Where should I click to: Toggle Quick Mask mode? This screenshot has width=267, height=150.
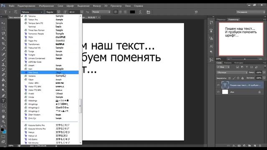pos(3,137)
